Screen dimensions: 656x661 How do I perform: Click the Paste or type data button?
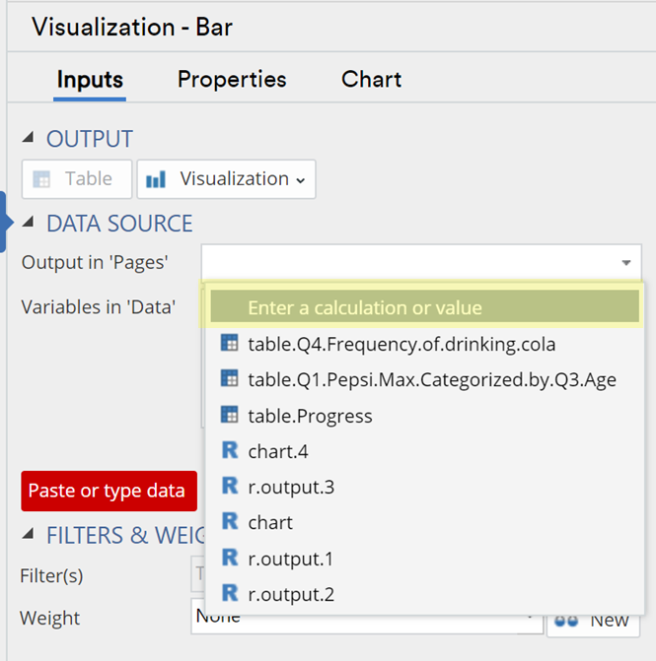[109, 492]
